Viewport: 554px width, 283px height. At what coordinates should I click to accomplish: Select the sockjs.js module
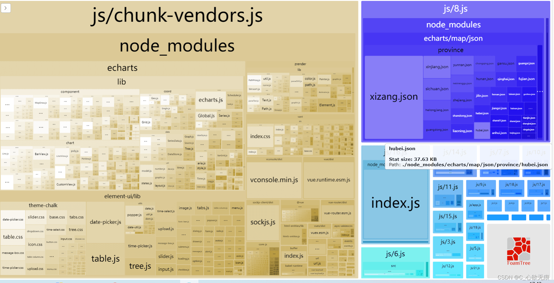pos(263,222)
